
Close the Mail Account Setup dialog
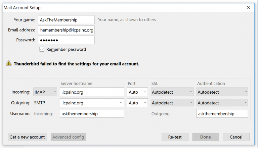coord(248,7)
